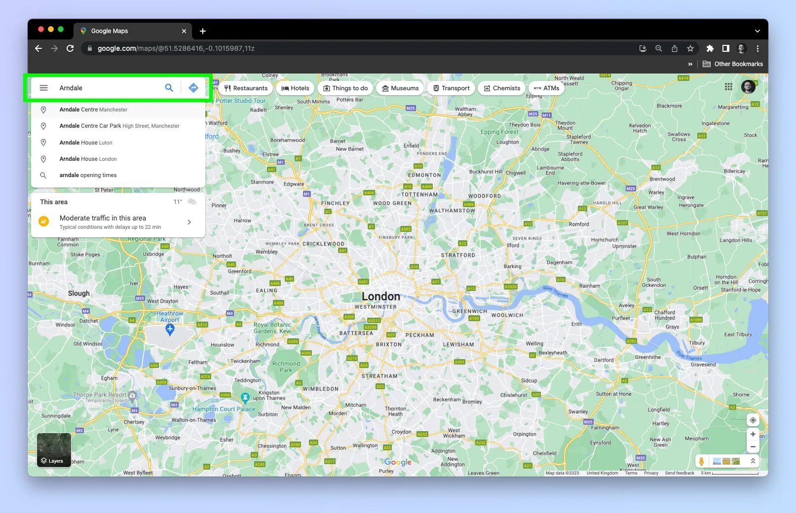Choose Arndale House London suggestion

[x=118, y=159]
